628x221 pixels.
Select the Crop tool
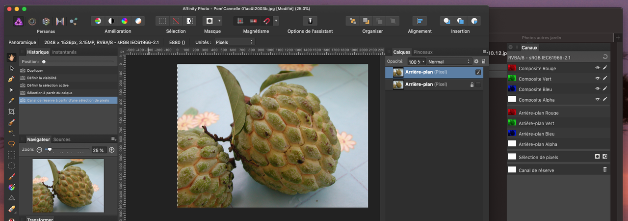[12, 111]
